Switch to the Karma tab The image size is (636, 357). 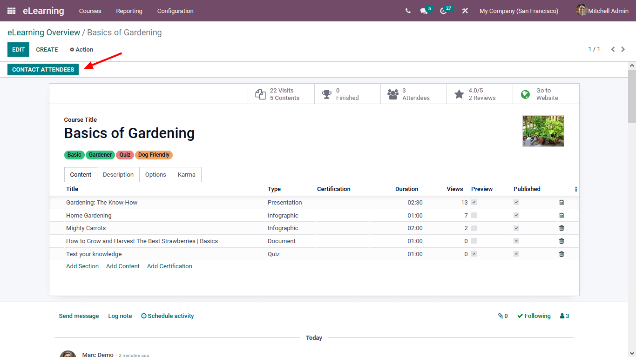[187, 175]
